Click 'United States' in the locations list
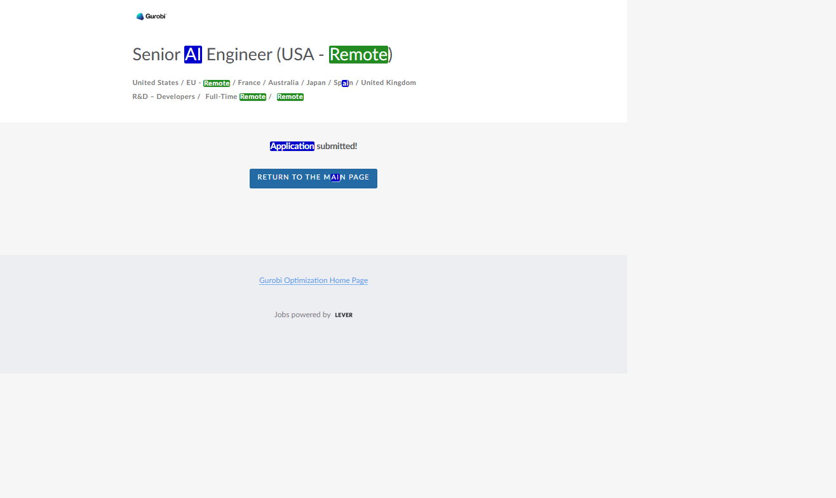The width and height of the screenshot is (836, 498). (155, 83)
